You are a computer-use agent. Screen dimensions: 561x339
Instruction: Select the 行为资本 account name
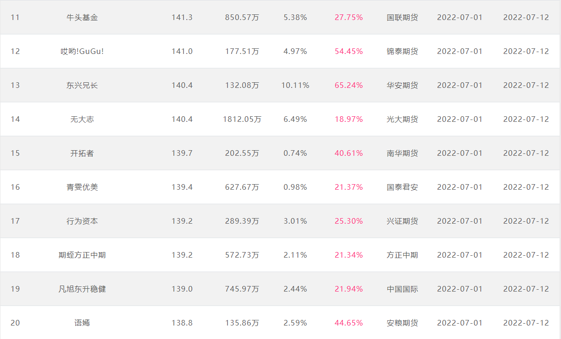pyautogui.click(x=82, y=221)
